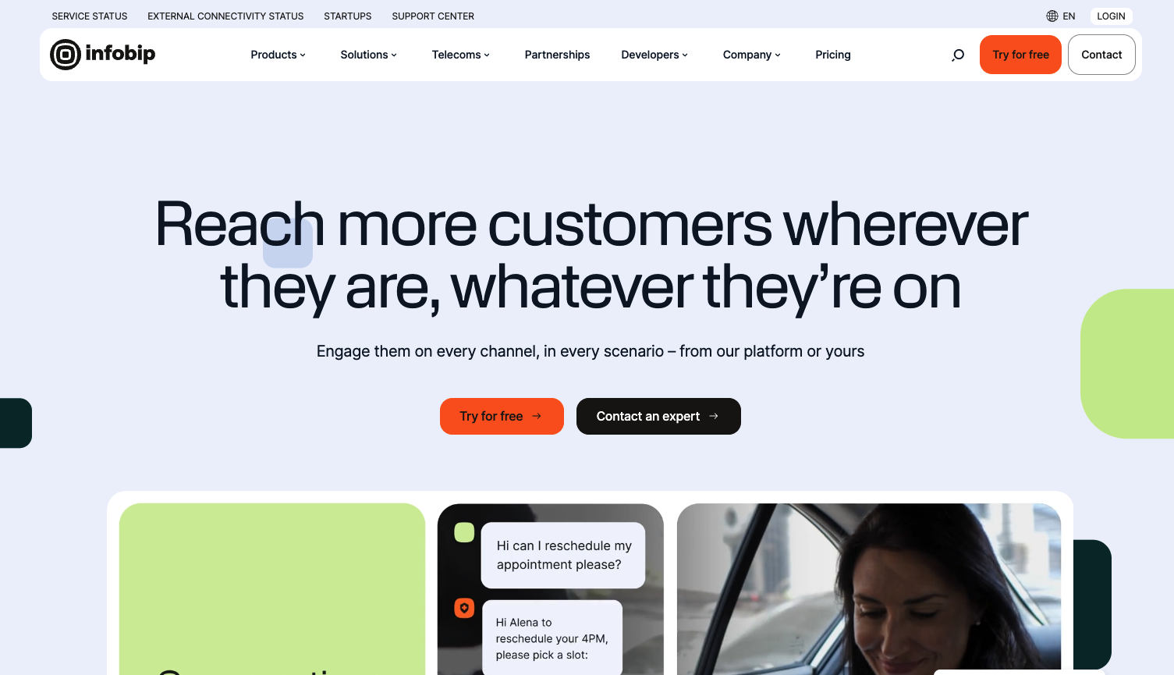
Task: Open EXTERNAL CONNECTIVITY STATUS link
Action: pos(225,16)
